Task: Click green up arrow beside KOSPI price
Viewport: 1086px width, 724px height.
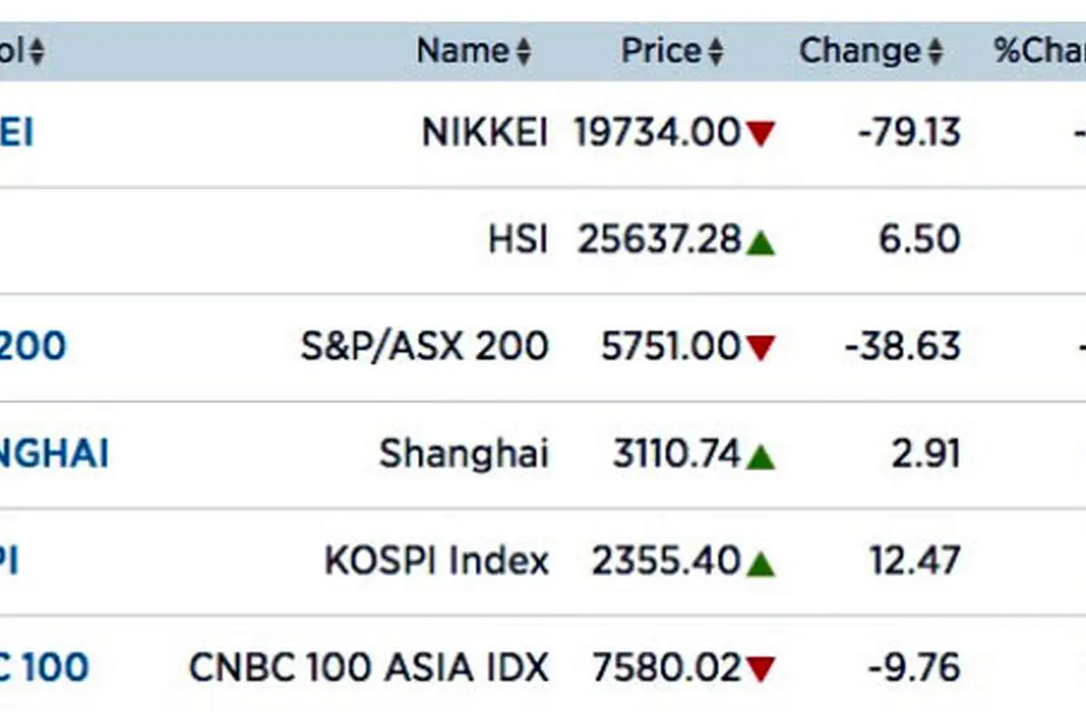Action: point(760,563)
